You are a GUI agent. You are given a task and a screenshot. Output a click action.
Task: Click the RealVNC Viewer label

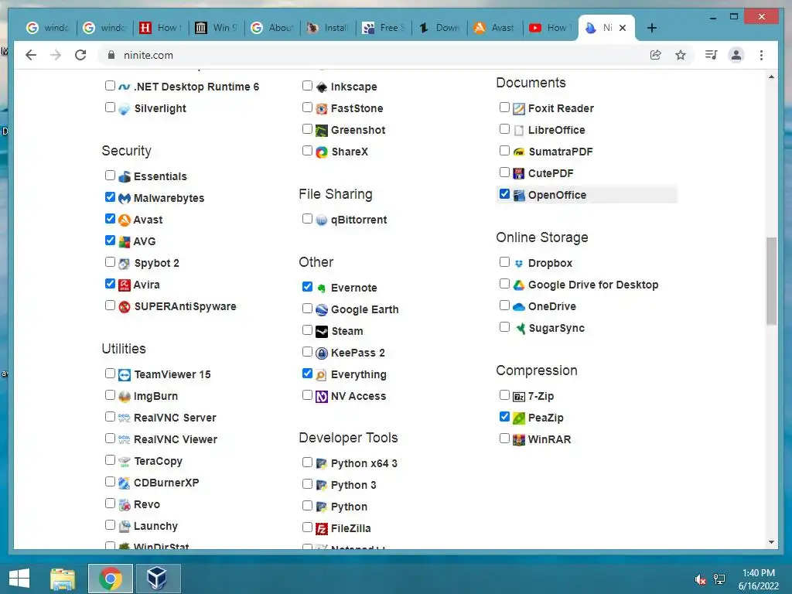176,439
